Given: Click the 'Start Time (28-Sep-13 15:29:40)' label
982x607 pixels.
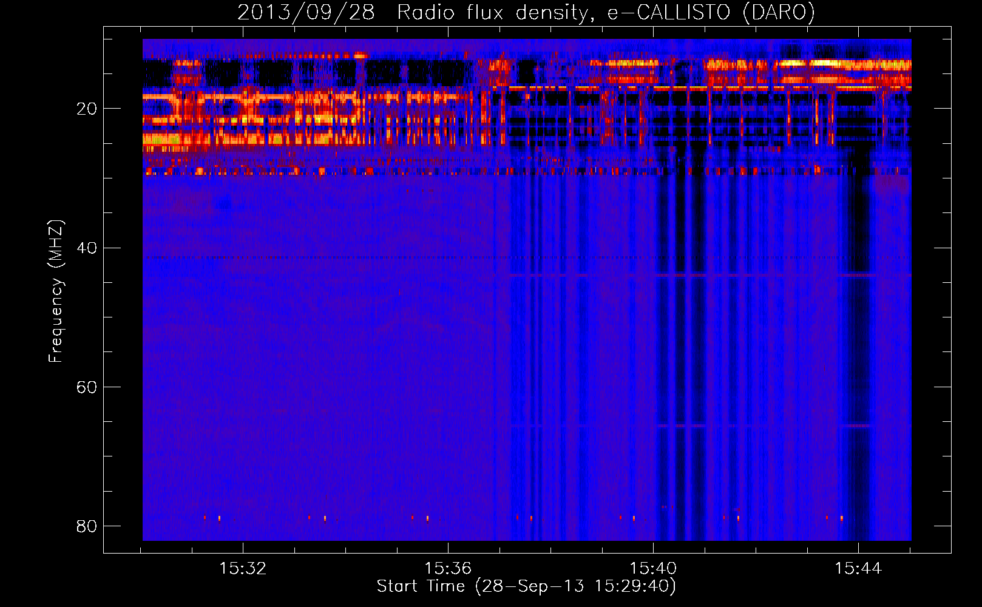Looking at the screenshot, I should coord(526,586).
